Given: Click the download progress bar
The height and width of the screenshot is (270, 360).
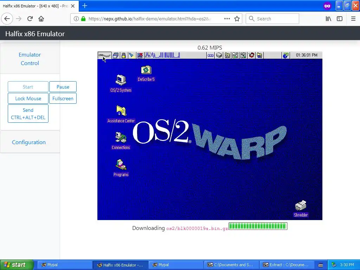Looking at the screenshot, I should [258, 226].
